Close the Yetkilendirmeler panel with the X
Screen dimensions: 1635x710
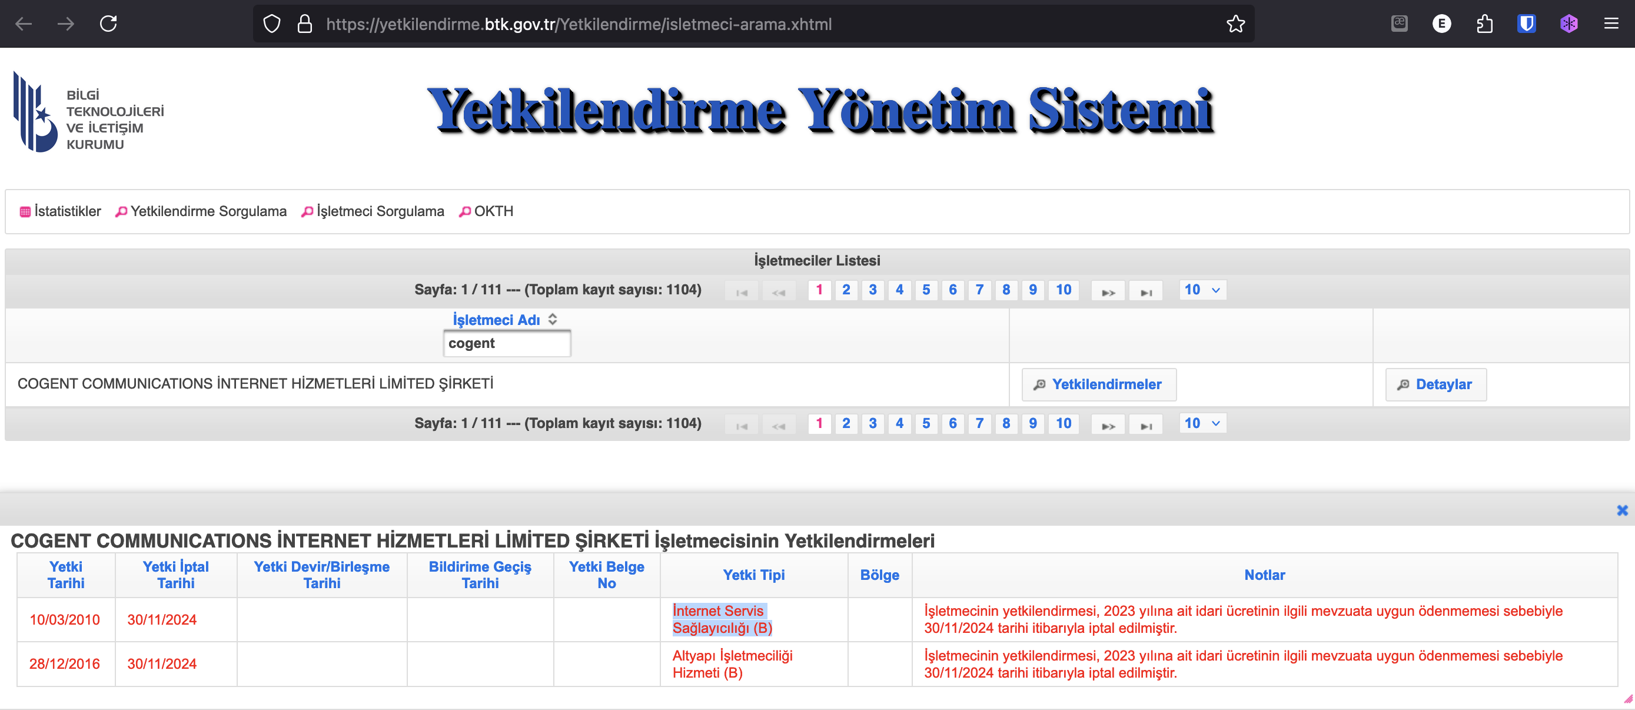coord(1621,510)
